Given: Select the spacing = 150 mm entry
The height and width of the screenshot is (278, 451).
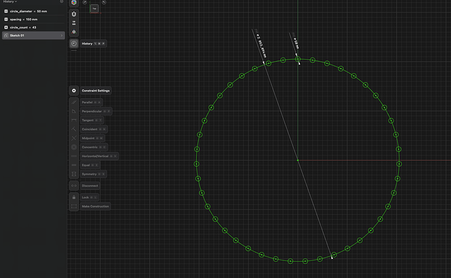Looking at the screenshot, I should pyautogui.click(x=33, y=19).
